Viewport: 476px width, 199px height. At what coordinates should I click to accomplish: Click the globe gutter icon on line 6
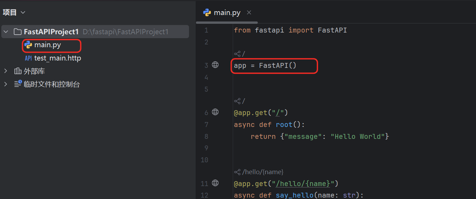click(216, 112)
